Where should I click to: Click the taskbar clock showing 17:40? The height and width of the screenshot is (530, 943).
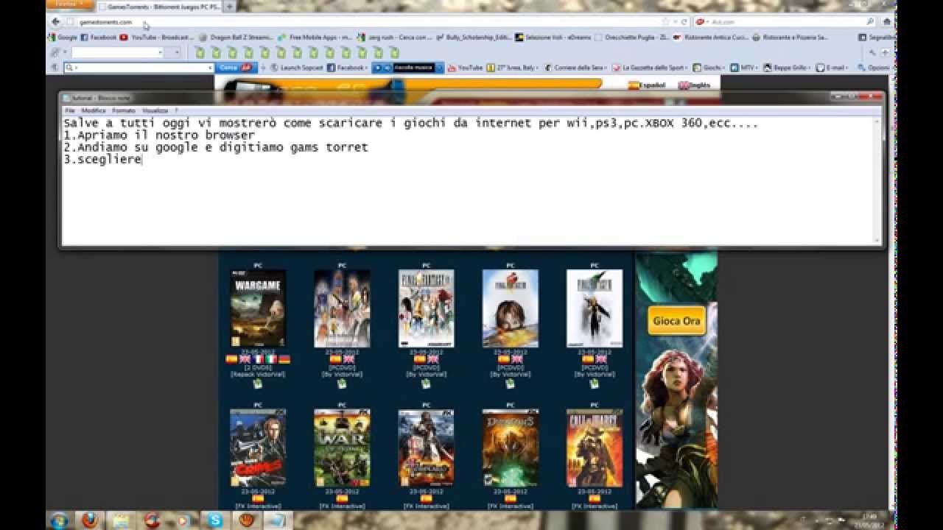869,520
